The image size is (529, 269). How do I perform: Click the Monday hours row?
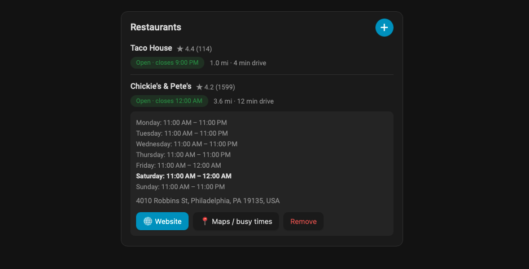pos(181,122)
